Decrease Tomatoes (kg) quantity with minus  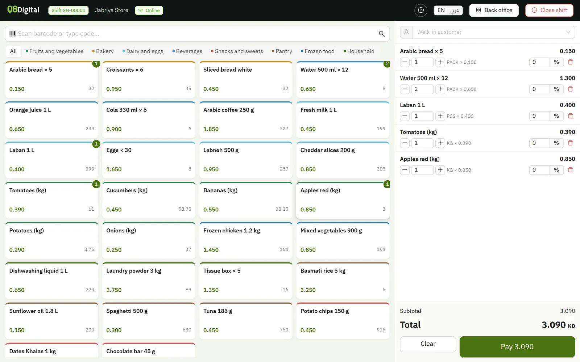405,143
